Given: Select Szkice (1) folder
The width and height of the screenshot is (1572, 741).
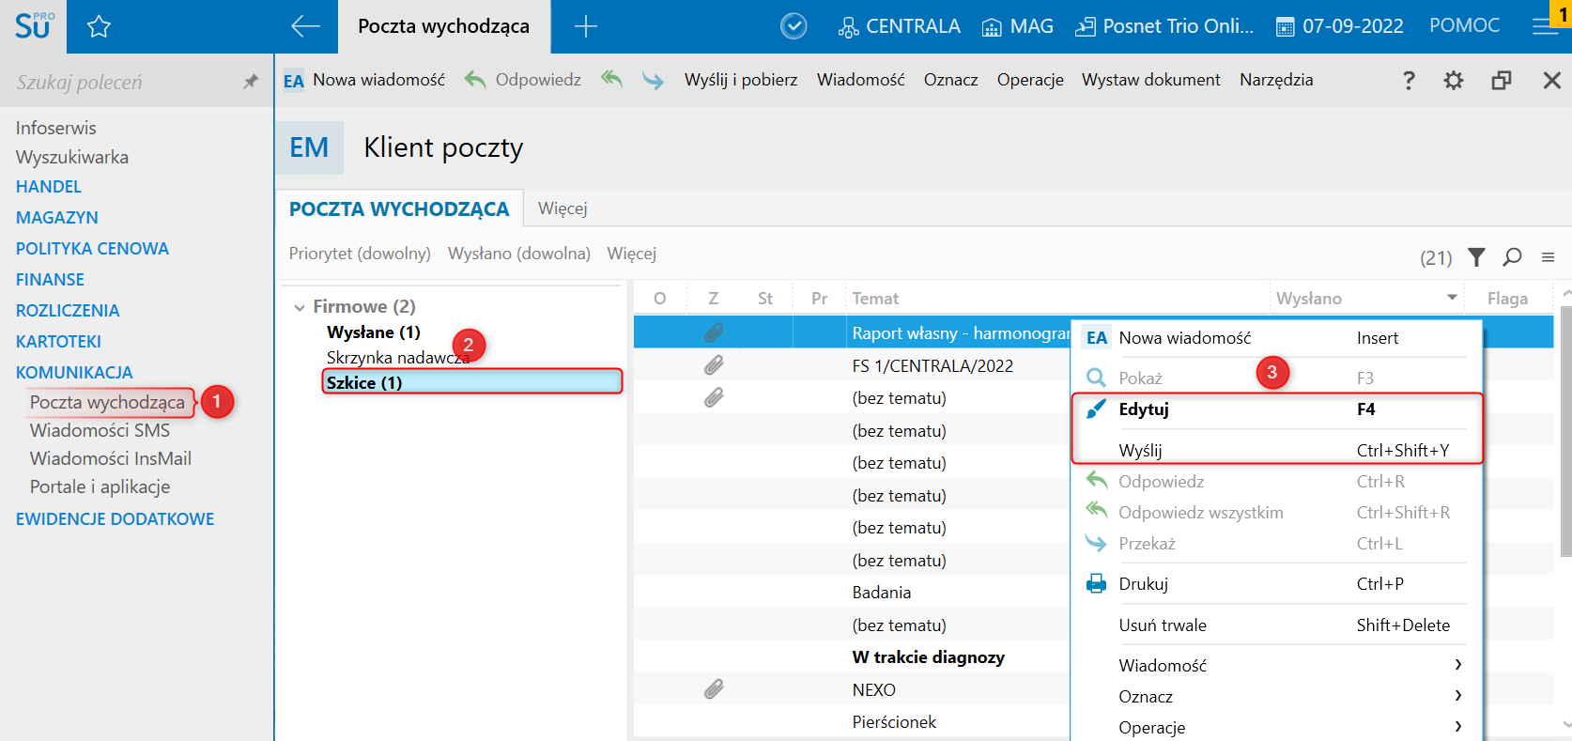Looking at the screenshot, I should point(472,382).
